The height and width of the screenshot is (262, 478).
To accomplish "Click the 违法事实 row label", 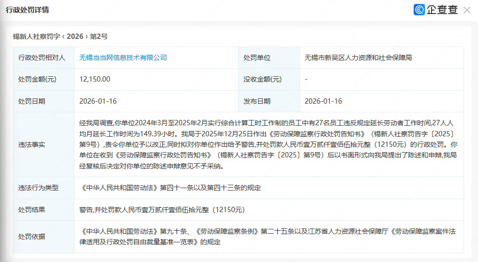I will coord(32,144).
